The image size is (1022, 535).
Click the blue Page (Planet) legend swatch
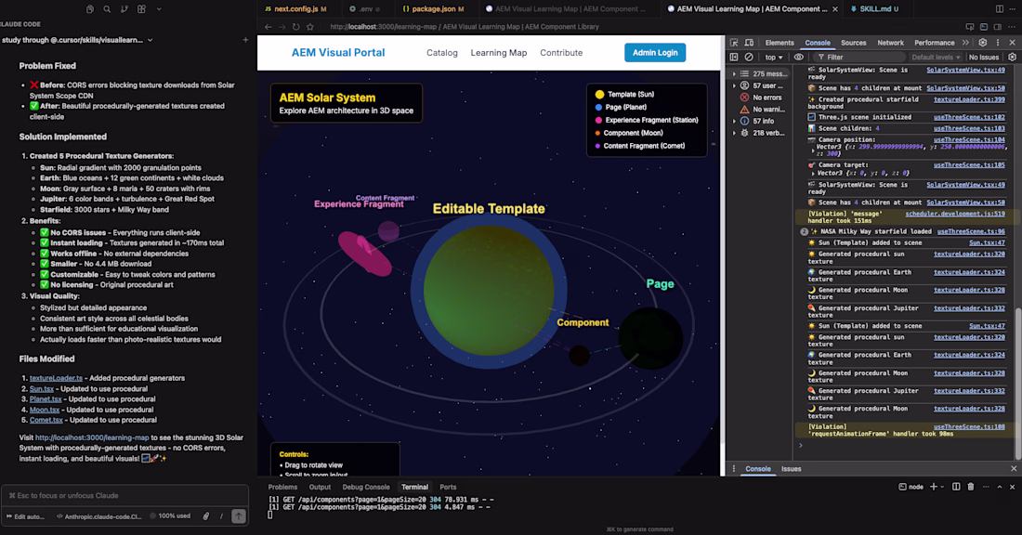(x=598, y=107)
